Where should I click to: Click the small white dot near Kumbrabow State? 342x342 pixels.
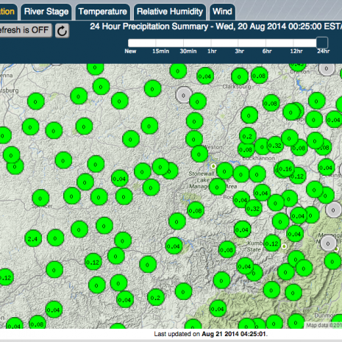[284, 246]
